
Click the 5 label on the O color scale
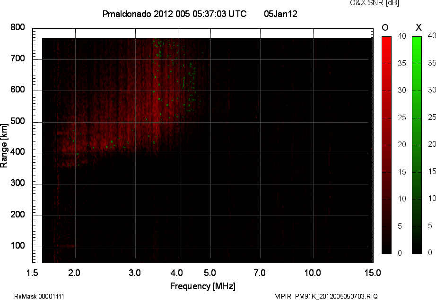(x=400, y=226)
